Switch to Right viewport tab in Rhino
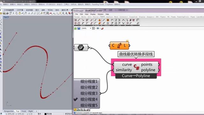Viewport: 204px width, 115px height. [x=31, y=111]
